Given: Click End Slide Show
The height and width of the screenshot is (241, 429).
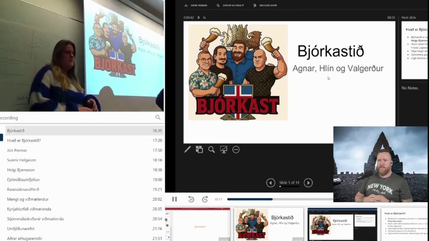Looking at the screenshot, I should point(265,5).
